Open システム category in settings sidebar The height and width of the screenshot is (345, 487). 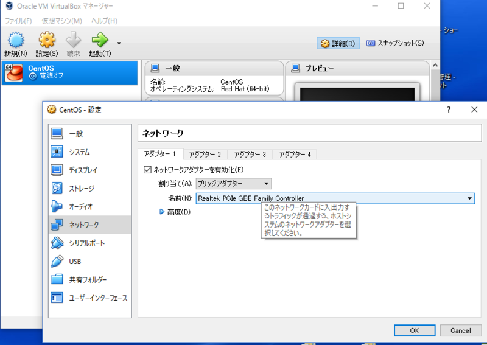tap(89, 152)
